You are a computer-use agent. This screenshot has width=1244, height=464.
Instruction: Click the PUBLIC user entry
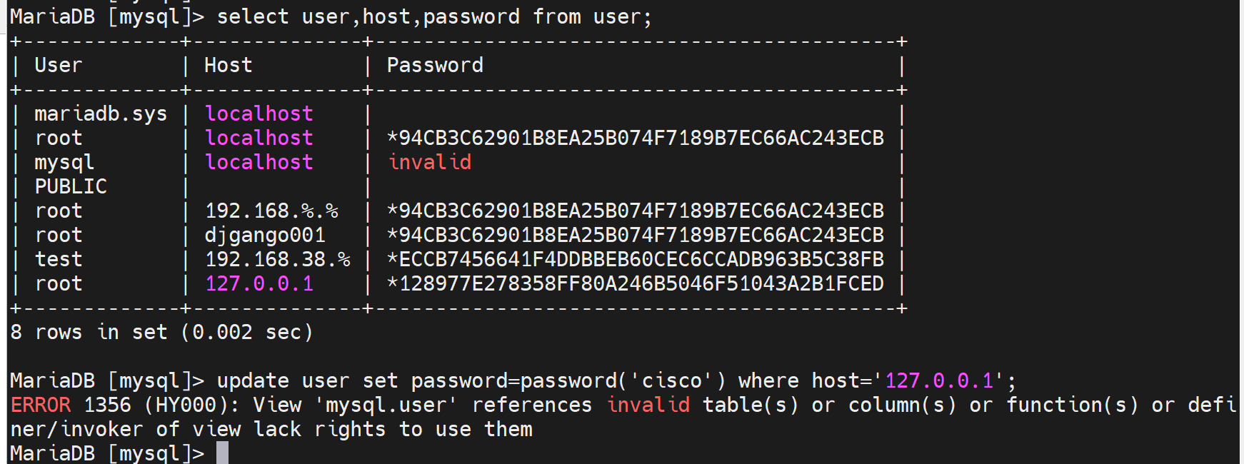tap(71, 187)
